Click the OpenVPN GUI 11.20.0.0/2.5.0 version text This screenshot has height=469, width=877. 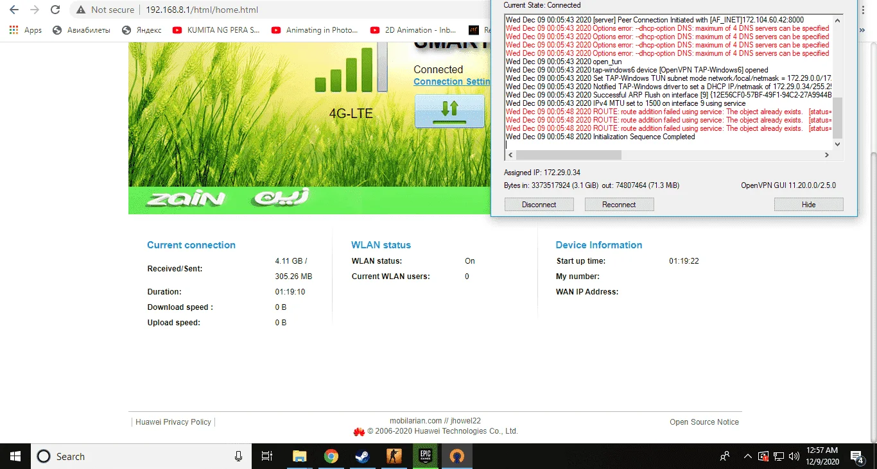pyautogui.click(x=788, y=185)
